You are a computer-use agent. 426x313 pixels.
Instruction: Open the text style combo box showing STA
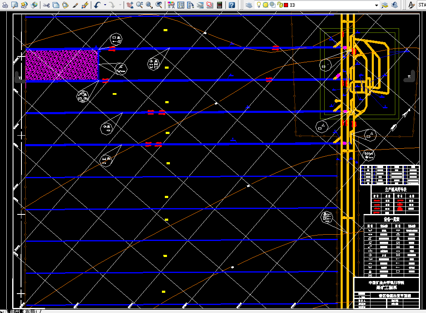pos(421,5)
